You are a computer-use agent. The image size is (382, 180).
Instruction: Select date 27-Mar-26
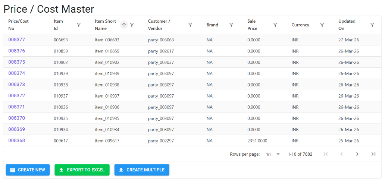(349, 40)
